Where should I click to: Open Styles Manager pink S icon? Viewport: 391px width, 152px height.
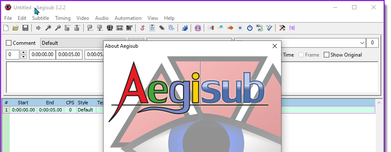tap(142, 28)
